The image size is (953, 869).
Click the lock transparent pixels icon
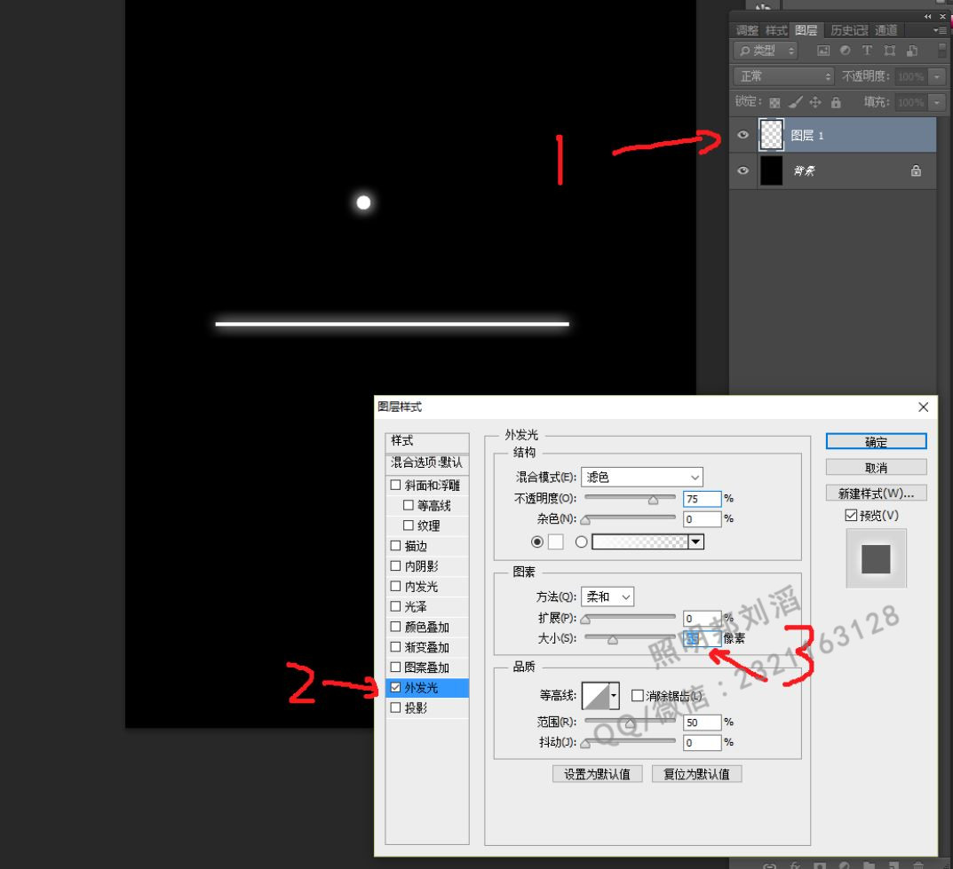click(x=774, y=103)
